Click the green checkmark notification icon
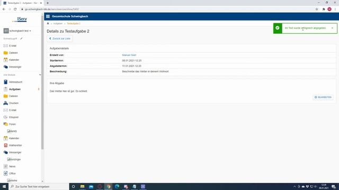Screen dimensions: 339x190 pos(278,28)
